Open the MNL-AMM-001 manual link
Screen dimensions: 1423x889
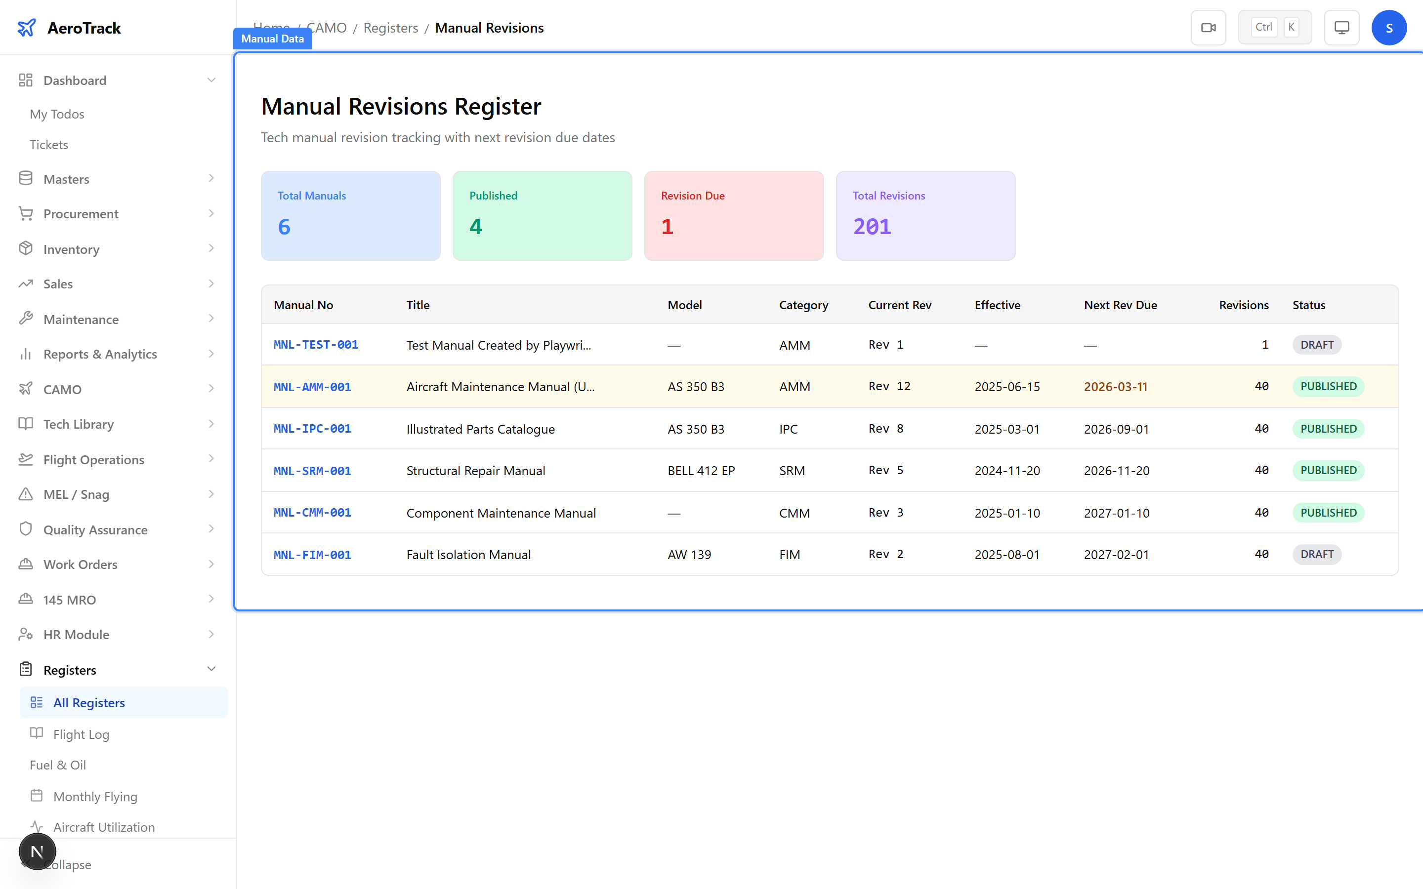pyautogui.click(x=312, y=386)
